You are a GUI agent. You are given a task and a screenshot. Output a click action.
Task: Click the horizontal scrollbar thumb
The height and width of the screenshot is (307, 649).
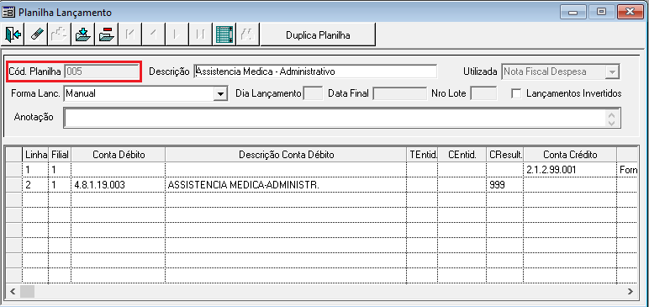[27, 291]
